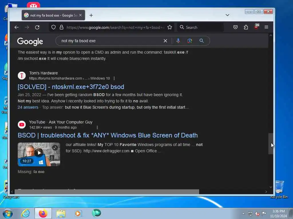Screen dimensions: 293x219
Task: Open Google Lens image search icon
Action: click(190, 41)
